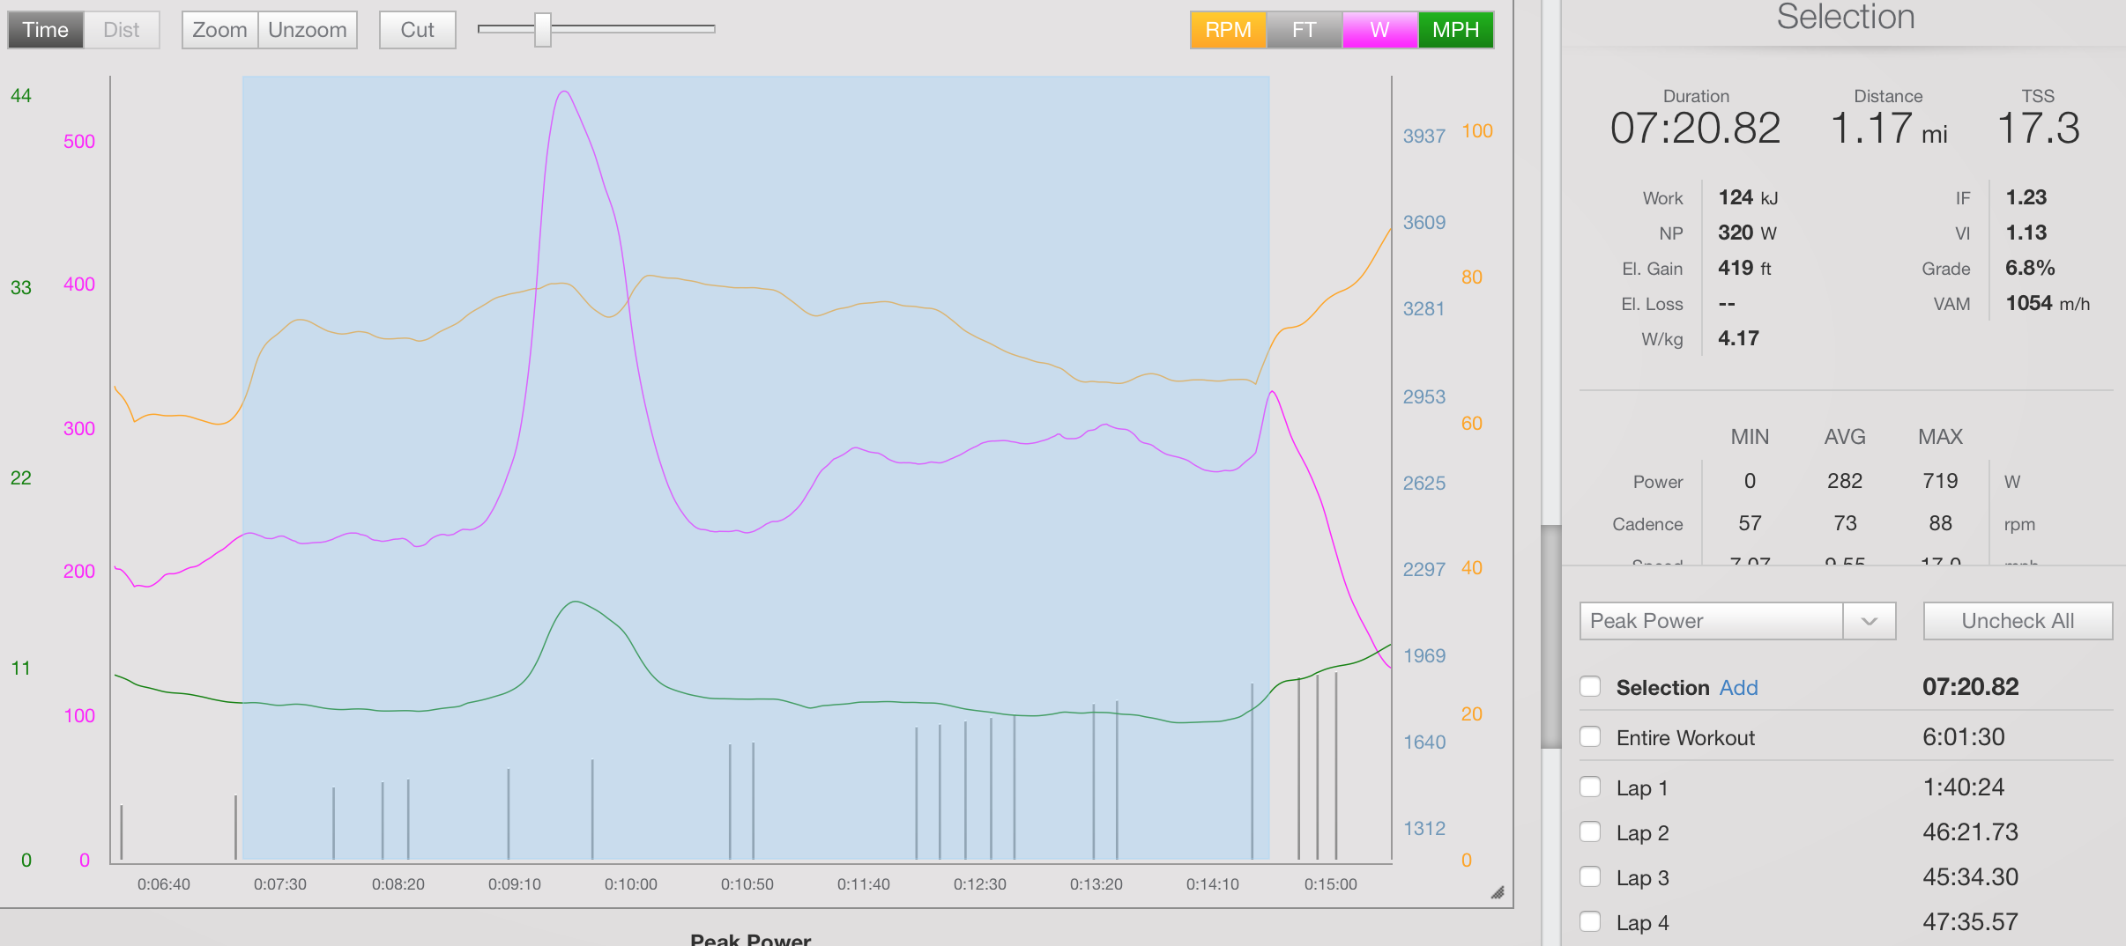Click the chart resize grip icon

pyautogui.click(x=1497, y=892)
